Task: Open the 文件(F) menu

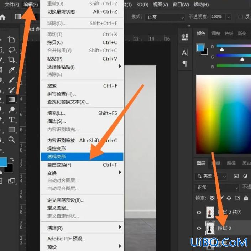Action: tap(12, 5)
